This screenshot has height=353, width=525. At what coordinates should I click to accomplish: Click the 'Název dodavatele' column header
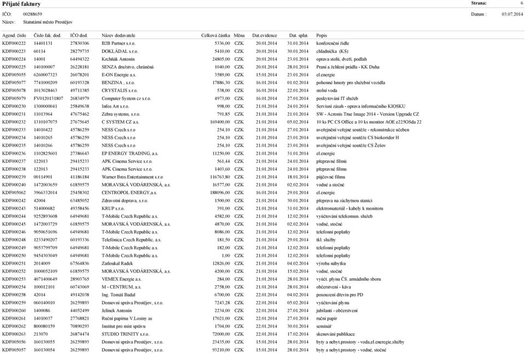pyautogui.click(x=119, y=36)
